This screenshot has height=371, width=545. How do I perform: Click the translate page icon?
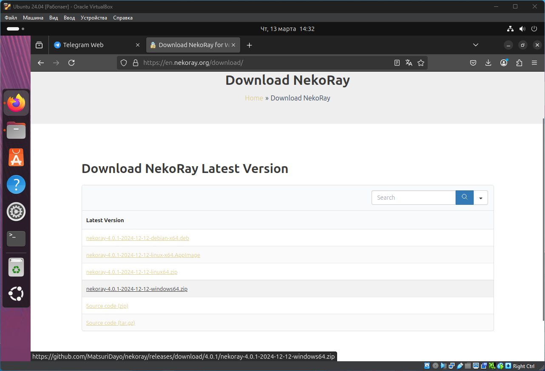click(409, 63)
